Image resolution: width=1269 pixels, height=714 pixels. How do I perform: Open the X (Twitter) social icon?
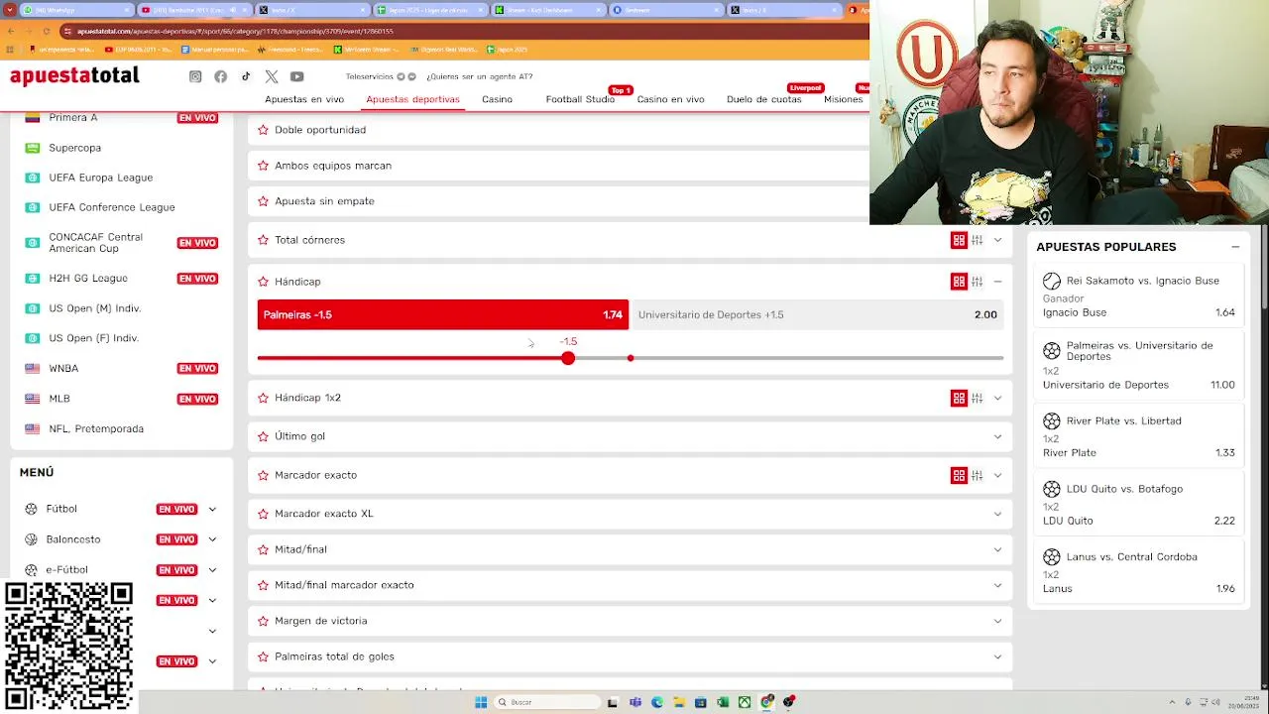272,76
